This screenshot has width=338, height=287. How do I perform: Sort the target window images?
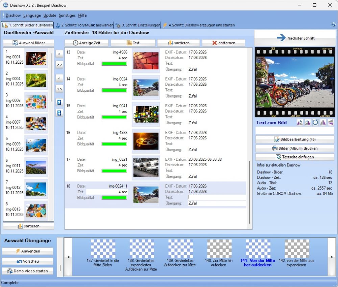[x=178, y=43]
